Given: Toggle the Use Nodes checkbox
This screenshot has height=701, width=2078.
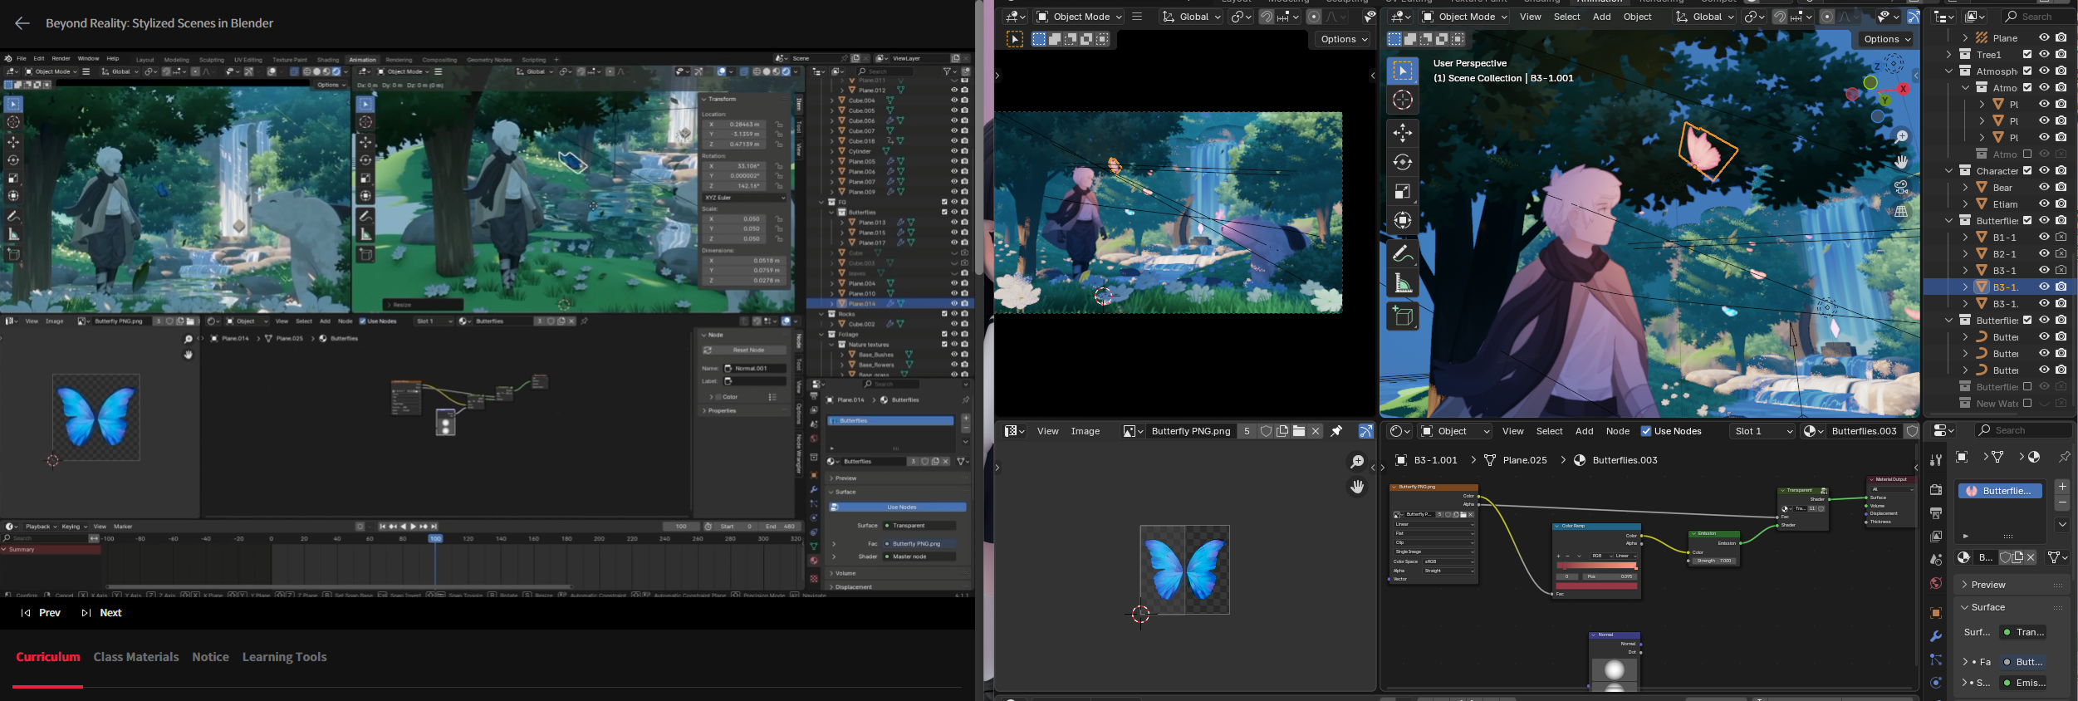Looking at the screenshot, I should point(1646,431).
